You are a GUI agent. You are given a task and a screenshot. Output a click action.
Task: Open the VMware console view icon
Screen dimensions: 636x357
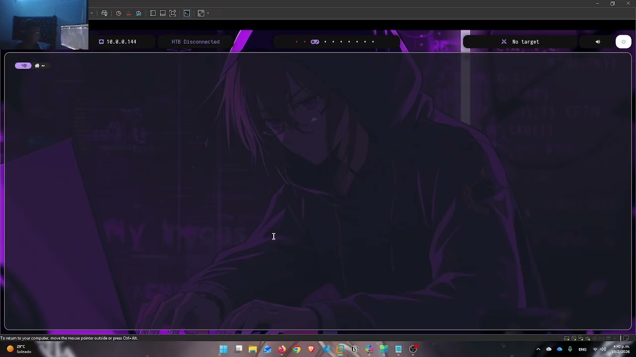click(x=187, y=13)
